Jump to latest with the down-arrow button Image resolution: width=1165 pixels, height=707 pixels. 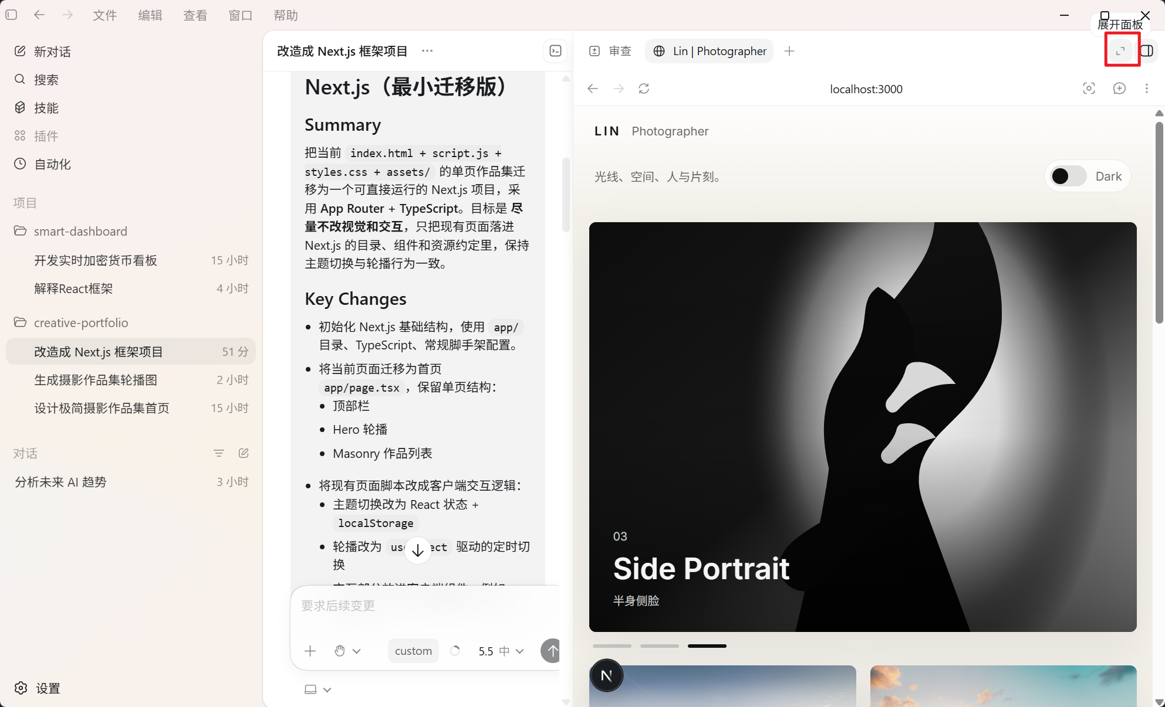(418, 550)
